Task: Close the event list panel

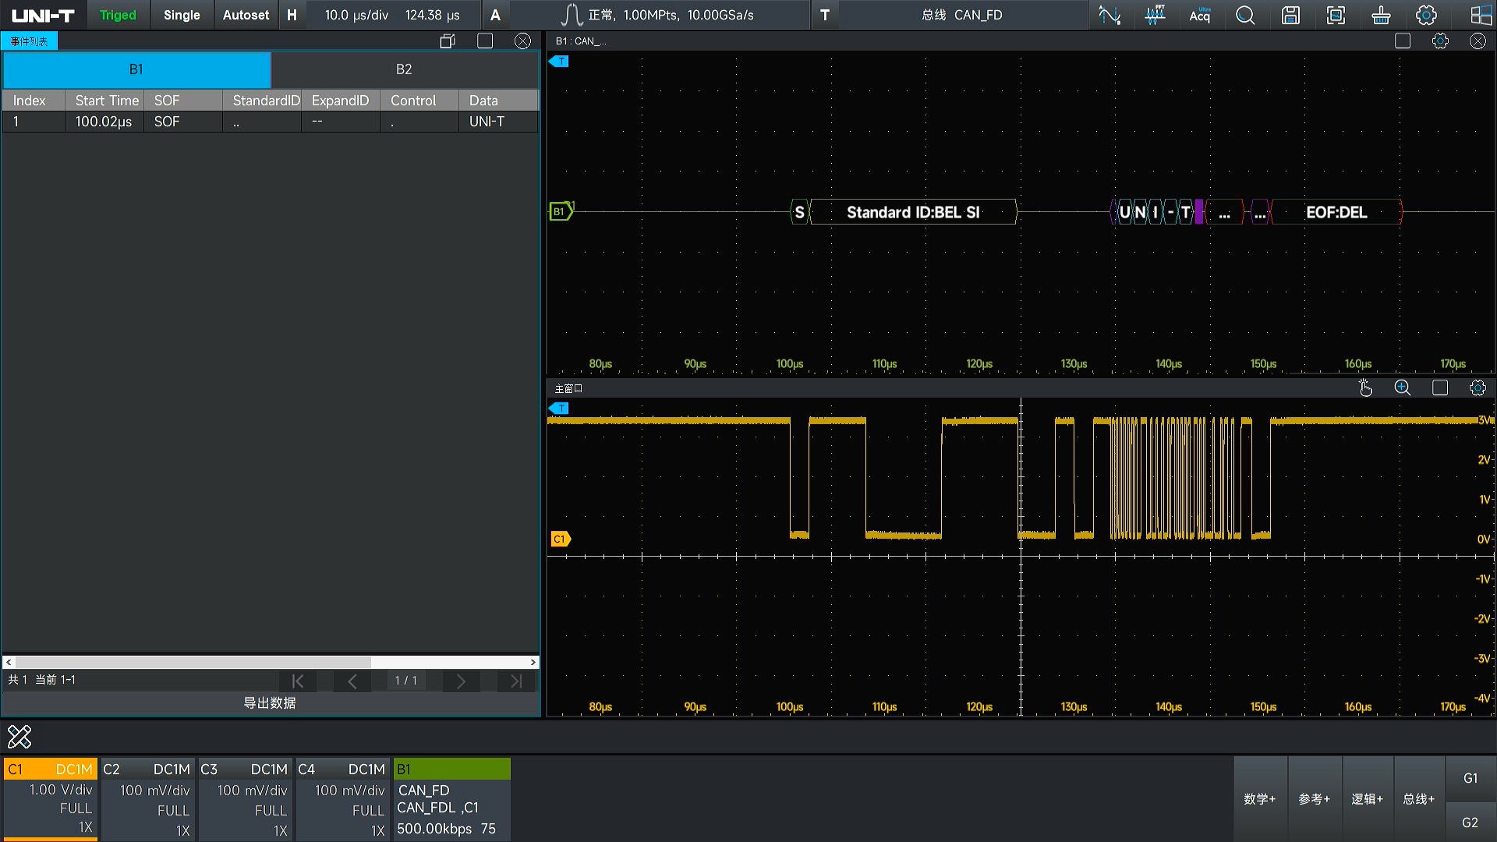Action: pyautogui.click(x=523, y=41)
